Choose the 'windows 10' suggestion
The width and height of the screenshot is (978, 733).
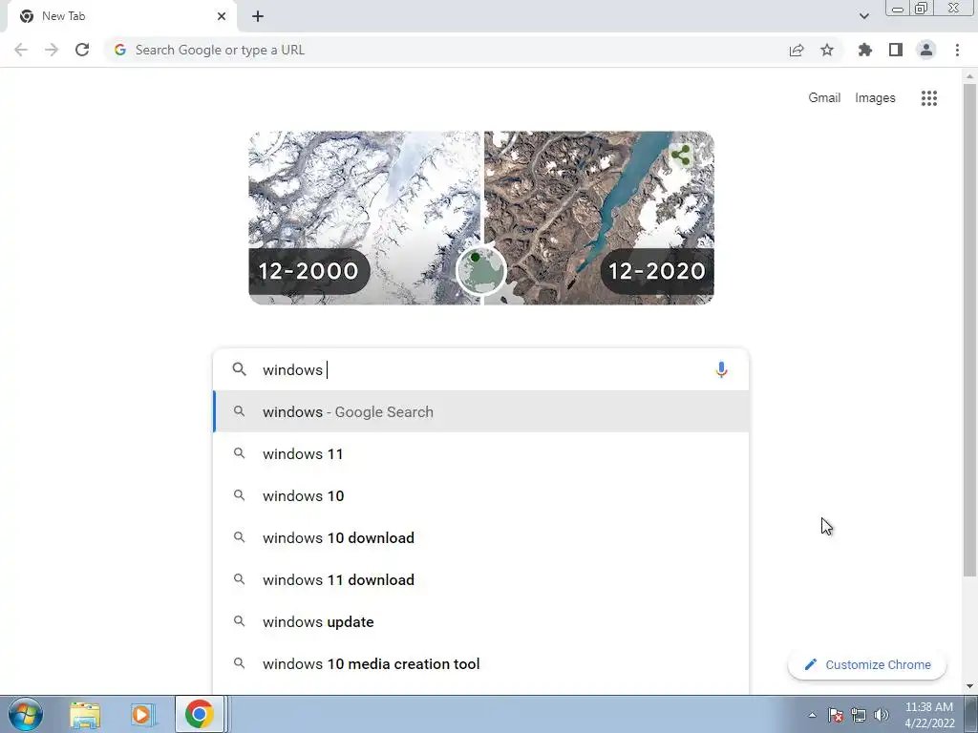481,495
